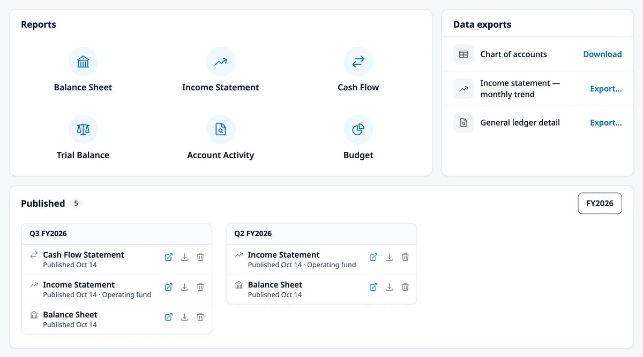The width and height of the screenshot is (643, 357).
Task: Open the Balance Sheet report icon
Action: click(x=83, y=62)
